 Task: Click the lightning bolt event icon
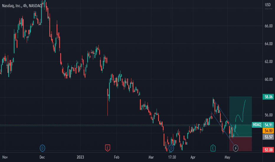[x=235, y=148]
